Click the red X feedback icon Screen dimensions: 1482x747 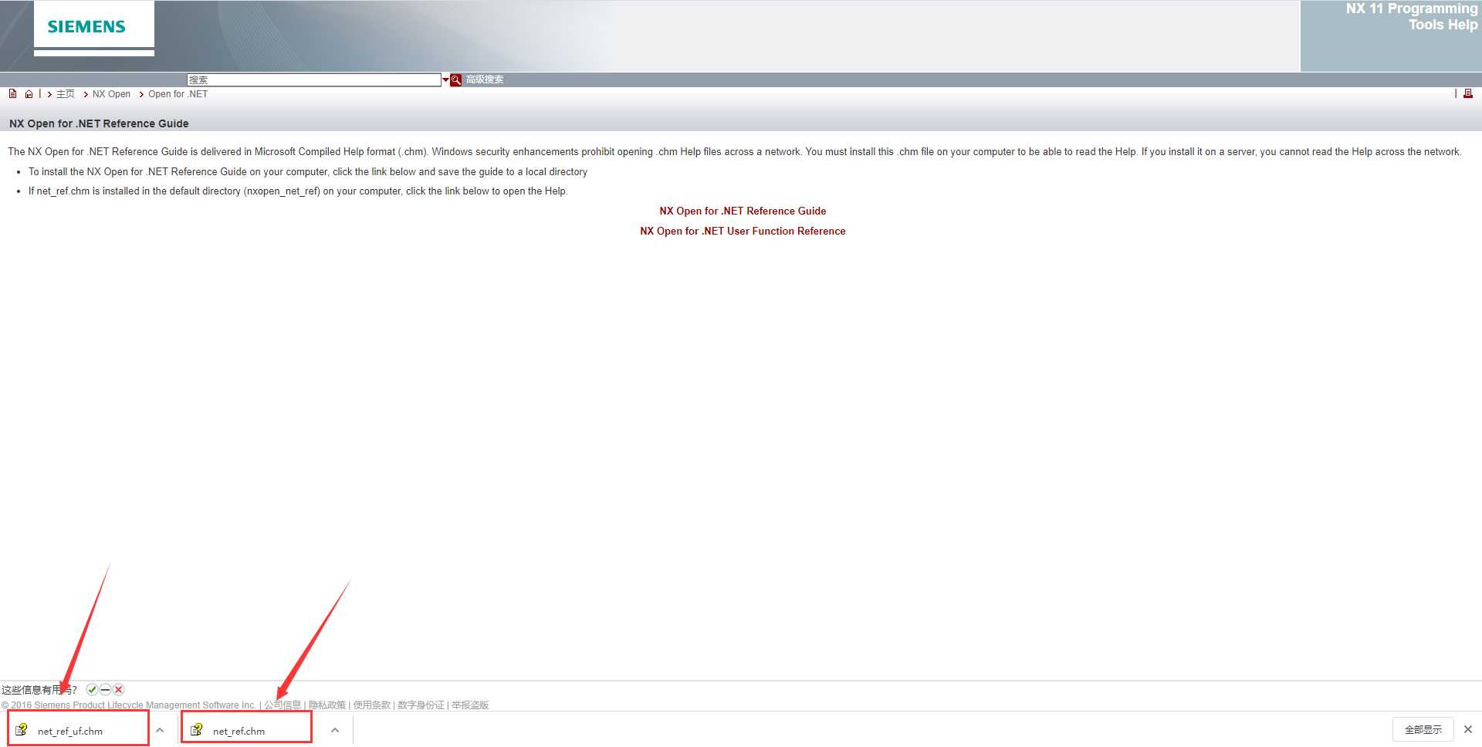[x=119, y=689]
